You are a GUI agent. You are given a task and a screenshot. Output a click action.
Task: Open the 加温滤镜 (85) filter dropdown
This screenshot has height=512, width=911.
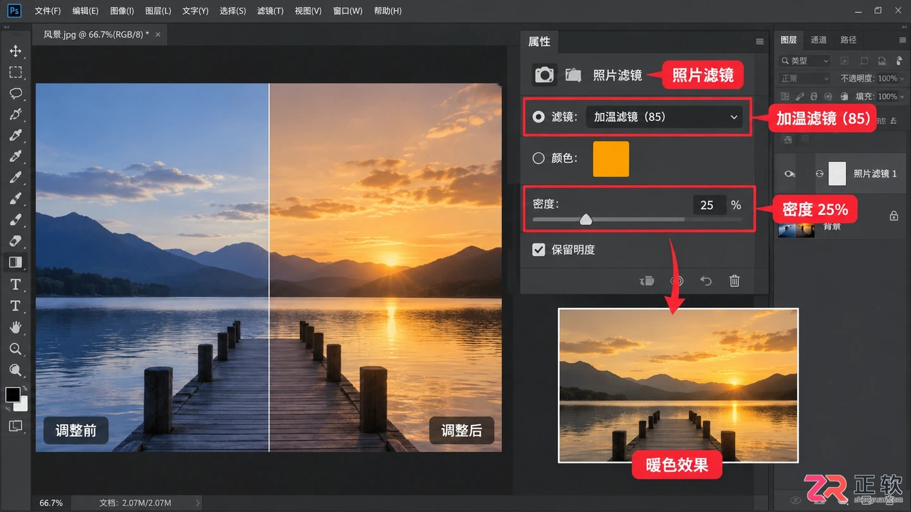pos(664,117)
